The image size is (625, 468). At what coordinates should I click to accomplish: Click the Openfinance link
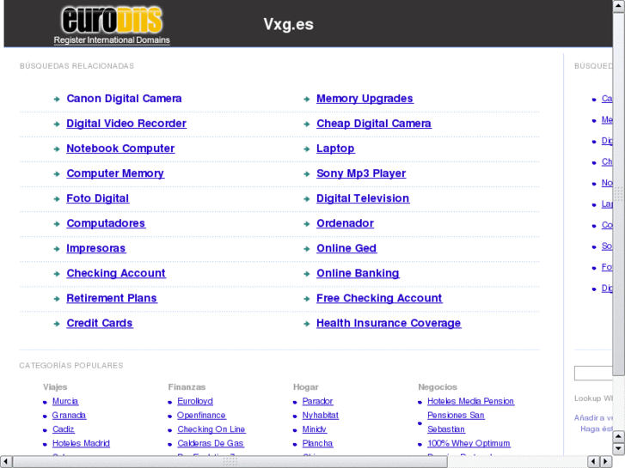click(201, 416)
